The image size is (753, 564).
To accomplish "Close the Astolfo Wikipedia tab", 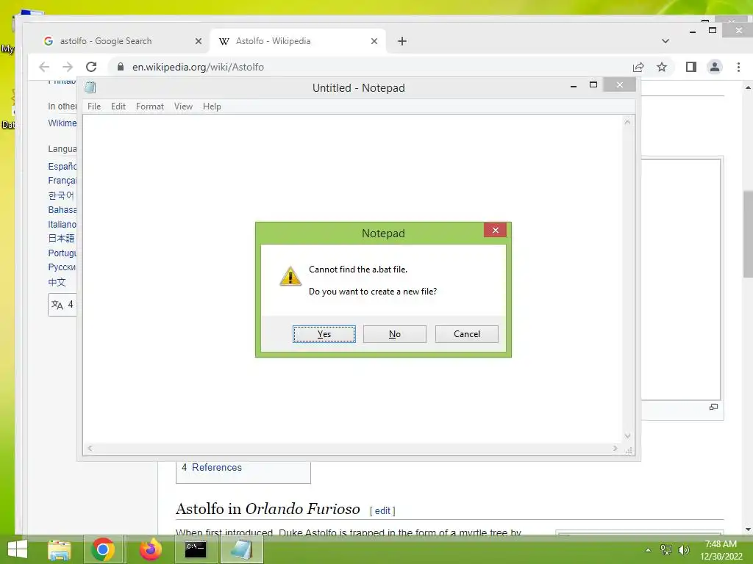I will point(374,41).
